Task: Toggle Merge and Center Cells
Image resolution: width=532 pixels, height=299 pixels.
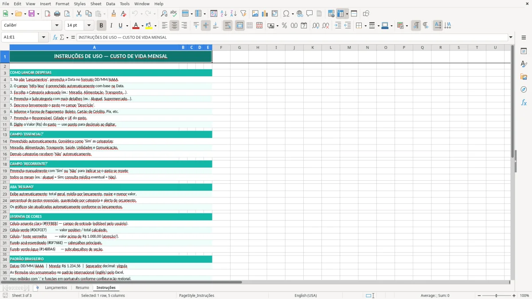Action: point(240,26)
